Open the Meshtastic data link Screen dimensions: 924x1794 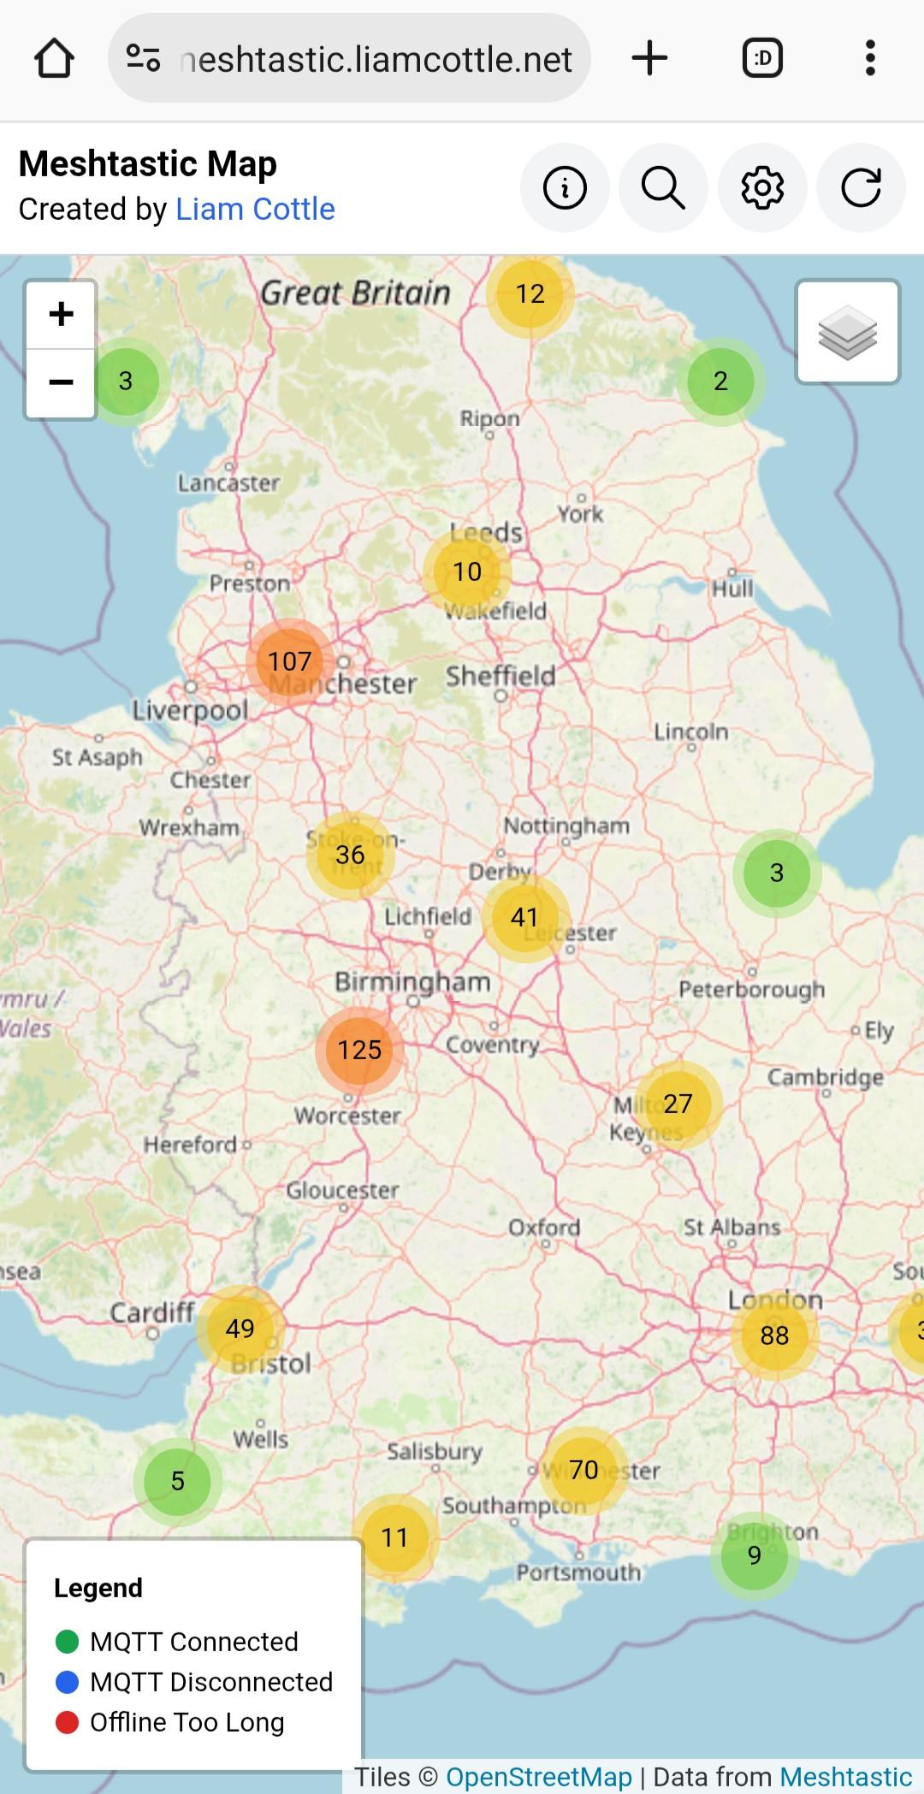click(x=846, y=1777)
